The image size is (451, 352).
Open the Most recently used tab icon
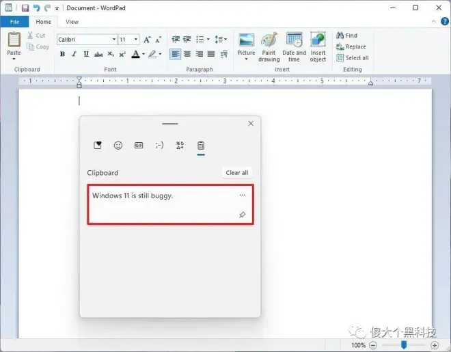point(98,145)
